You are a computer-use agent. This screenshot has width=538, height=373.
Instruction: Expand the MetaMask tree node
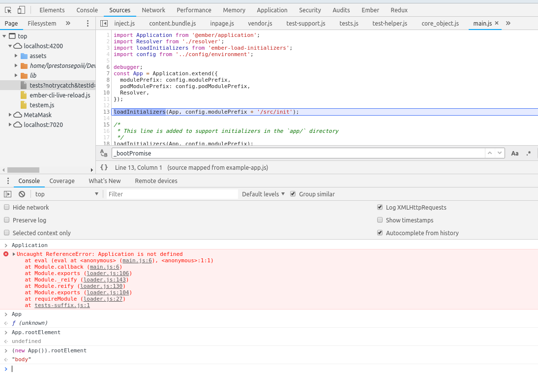(x=10, y=115)
